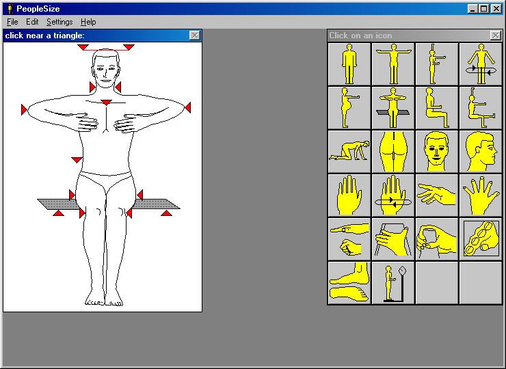The image size is (506, 369).
Task: Select the flat hand palm icon
Action: tap(349, 195)
